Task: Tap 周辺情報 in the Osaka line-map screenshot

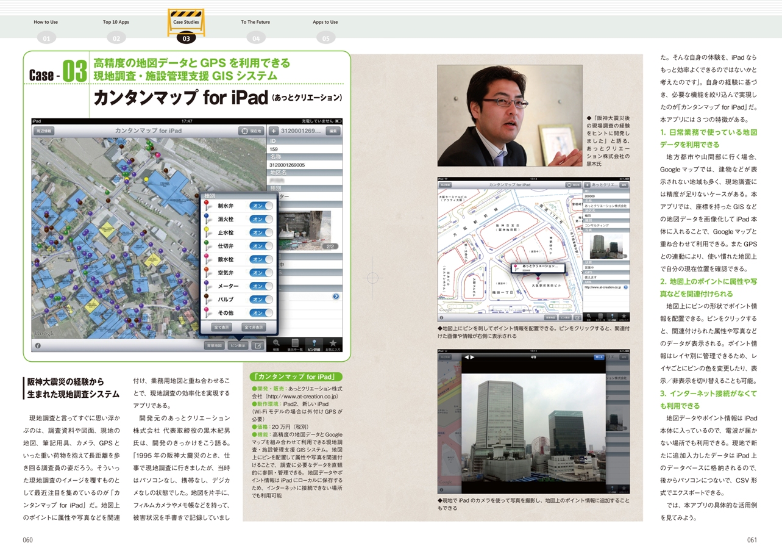Action: (x=446, y=184)
